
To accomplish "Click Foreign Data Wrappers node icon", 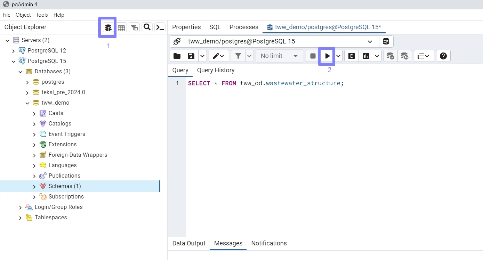I will click(43, 155).
